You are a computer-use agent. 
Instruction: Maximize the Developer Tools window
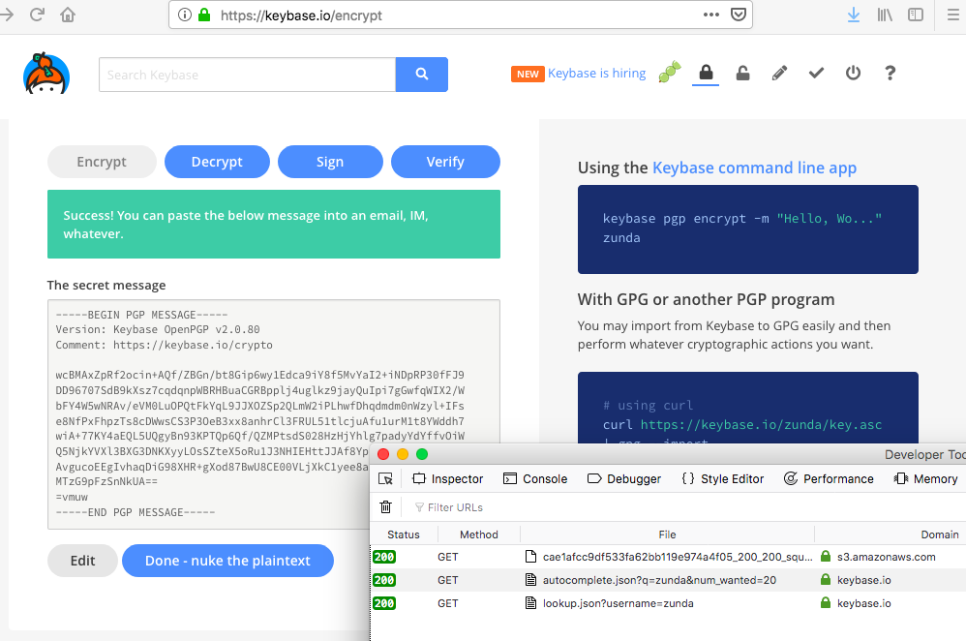[422, 454]
